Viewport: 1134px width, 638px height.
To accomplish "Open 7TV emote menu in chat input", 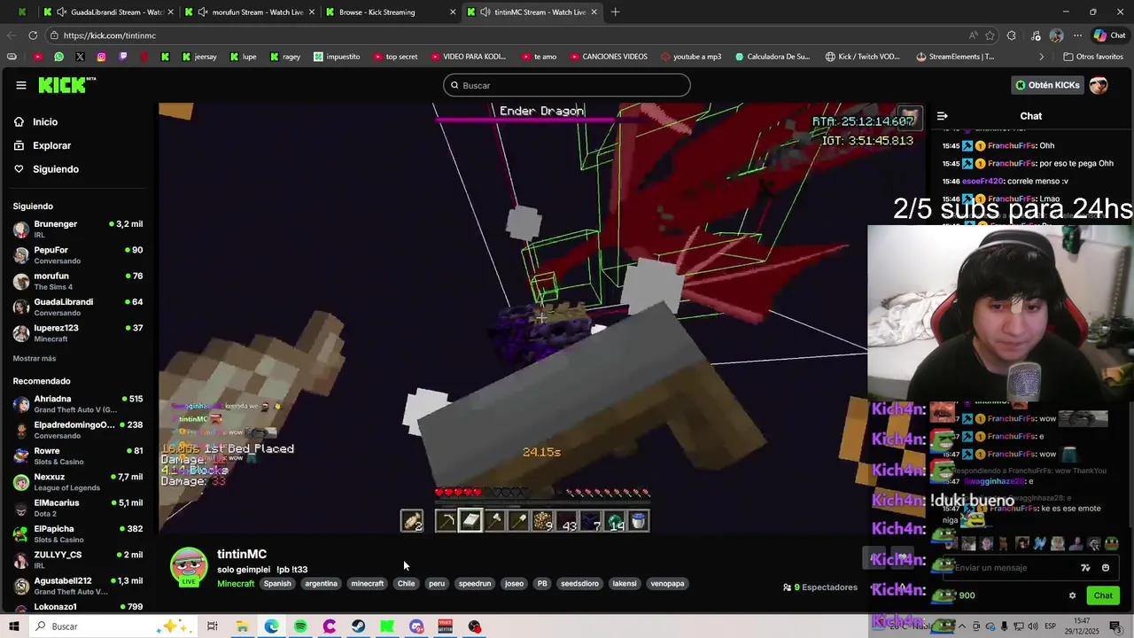I will click(1085, 568).
